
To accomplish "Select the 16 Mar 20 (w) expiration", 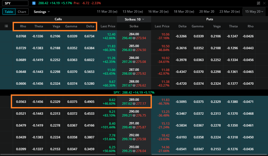I will point(158,12).
